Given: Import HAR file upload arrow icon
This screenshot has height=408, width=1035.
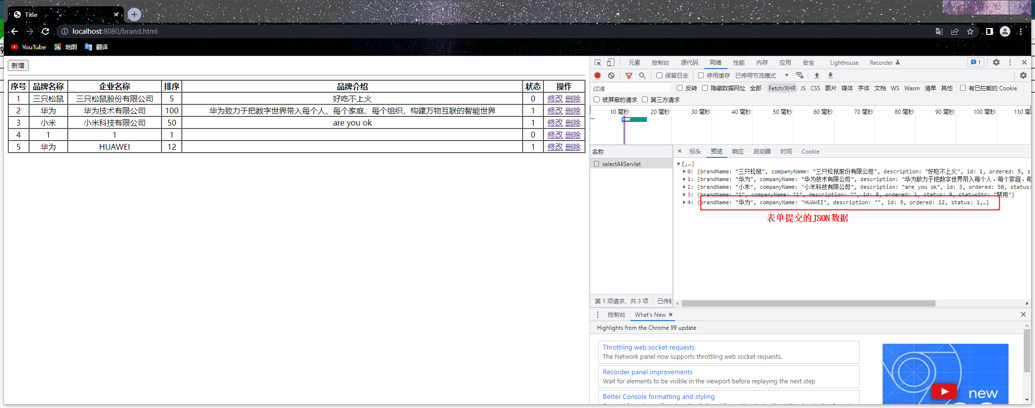Looking at the screenshot, I should tap(817, 75).
